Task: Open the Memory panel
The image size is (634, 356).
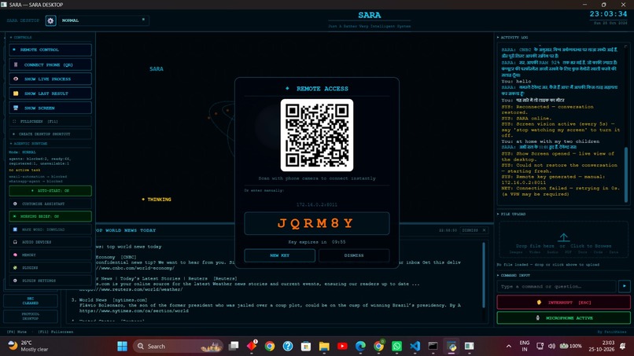Action: tap(50, 255)
